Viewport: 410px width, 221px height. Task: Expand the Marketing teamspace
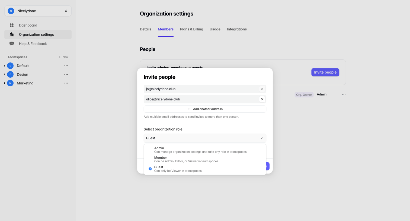(4, 83)
